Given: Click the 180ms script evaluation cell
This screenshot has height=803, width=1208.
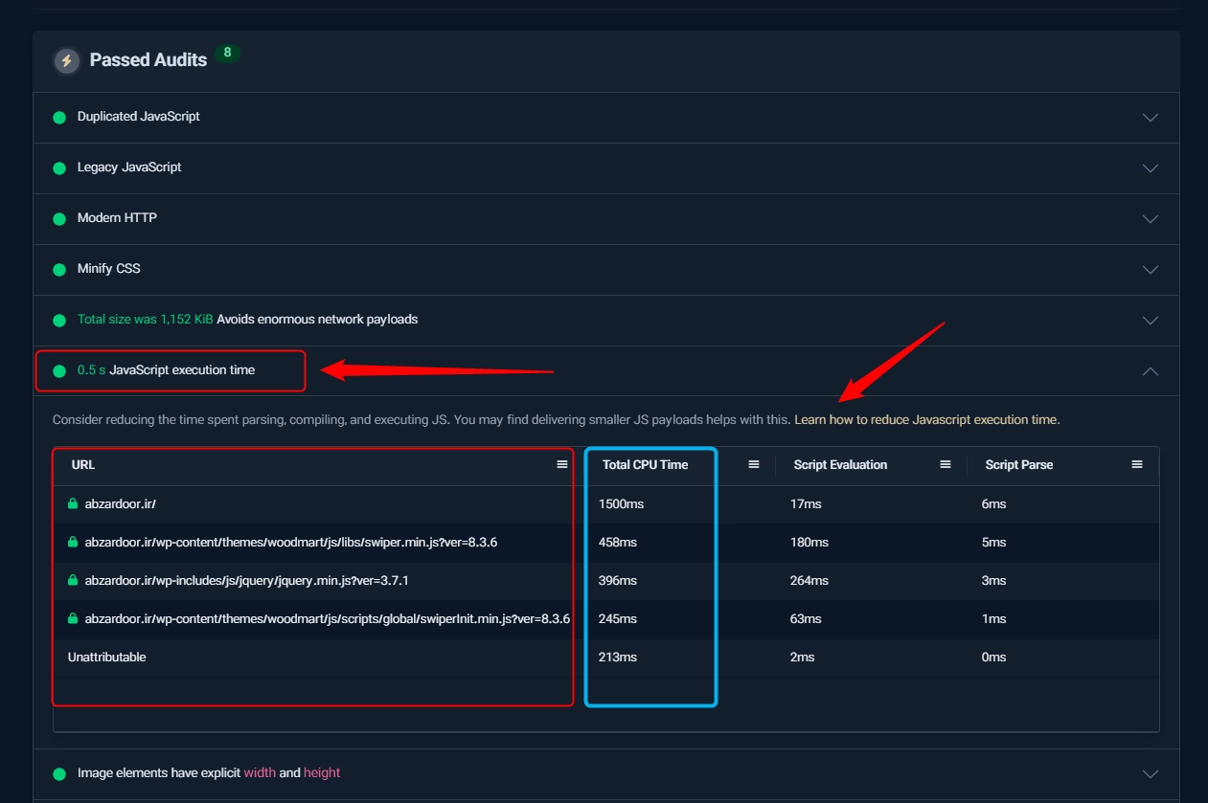Looking at the screenshot, I should click(809, 542).
